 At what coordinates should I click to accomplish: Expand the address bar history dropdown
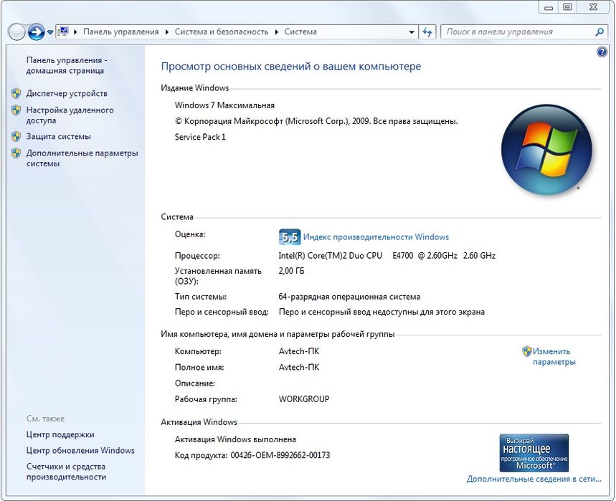point(412,32)
